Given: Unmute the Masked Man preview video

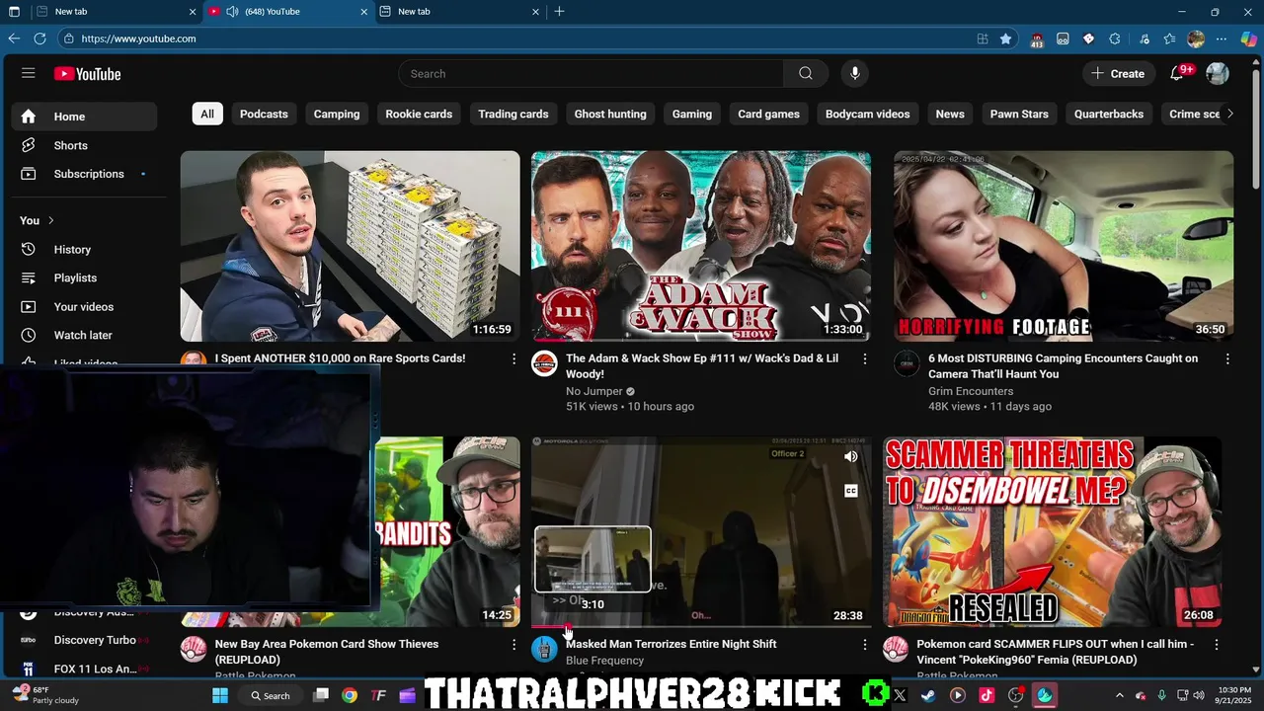Looking at the screenshot, I should click(x=851, y=457).
